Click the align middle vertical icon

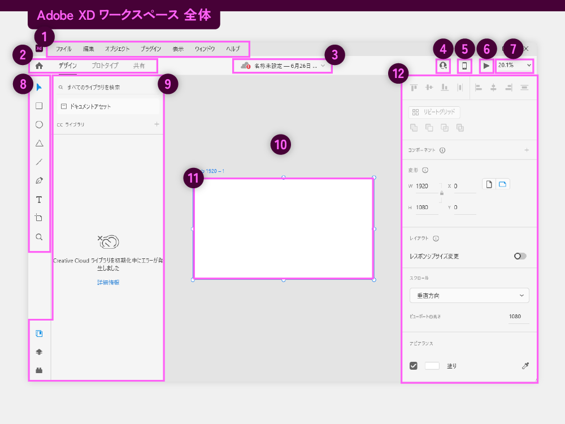[429, 87]
